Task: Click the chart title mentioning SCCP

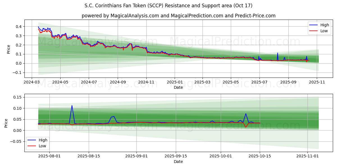Action: 168,6
